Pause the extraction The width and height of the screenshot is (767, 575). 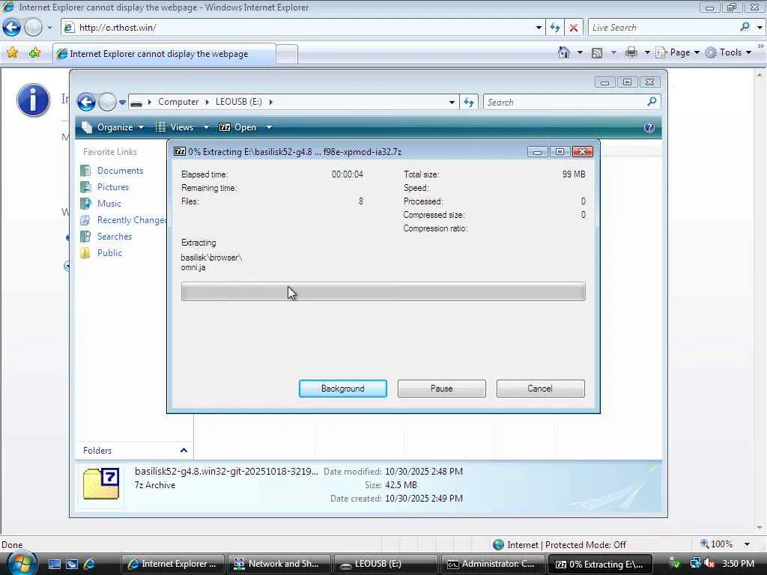click(x=441, y=389)
